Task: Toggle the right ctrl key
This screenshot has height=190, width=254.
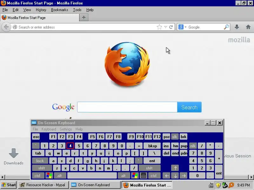Action: point(154,176)
